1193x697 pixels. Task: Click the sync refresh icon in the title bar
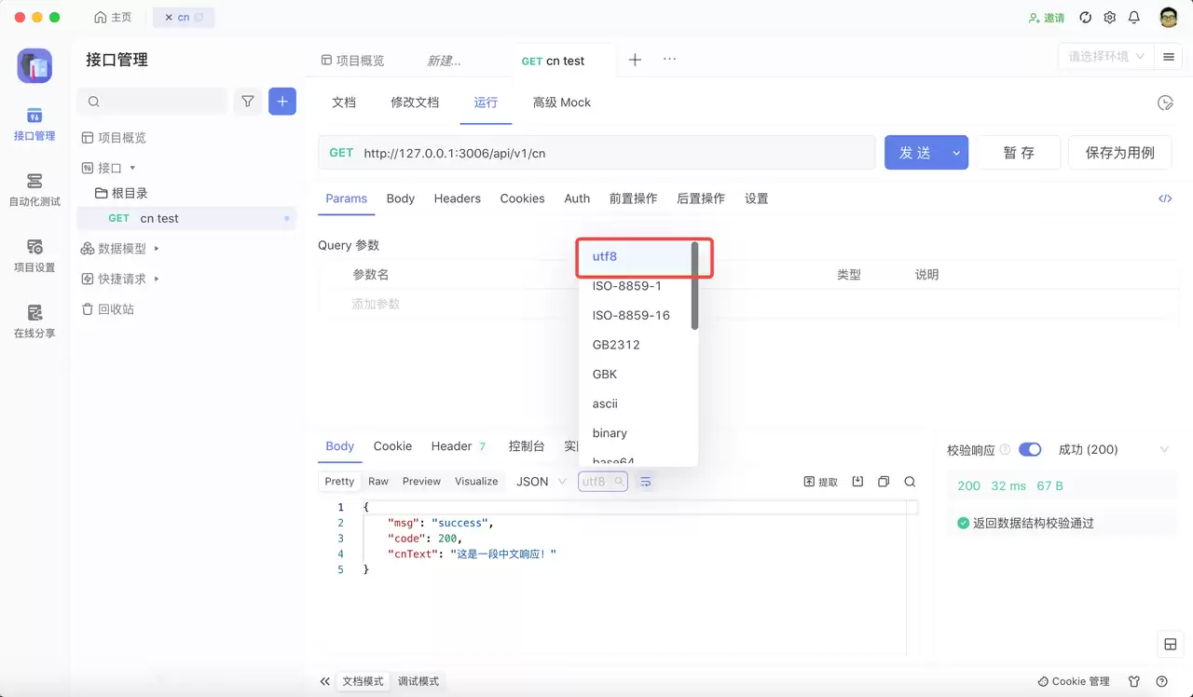(1085, 18)
